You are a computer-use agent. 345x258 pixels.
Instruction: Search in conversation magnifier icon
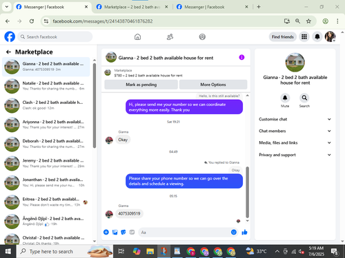coord(304,98)
